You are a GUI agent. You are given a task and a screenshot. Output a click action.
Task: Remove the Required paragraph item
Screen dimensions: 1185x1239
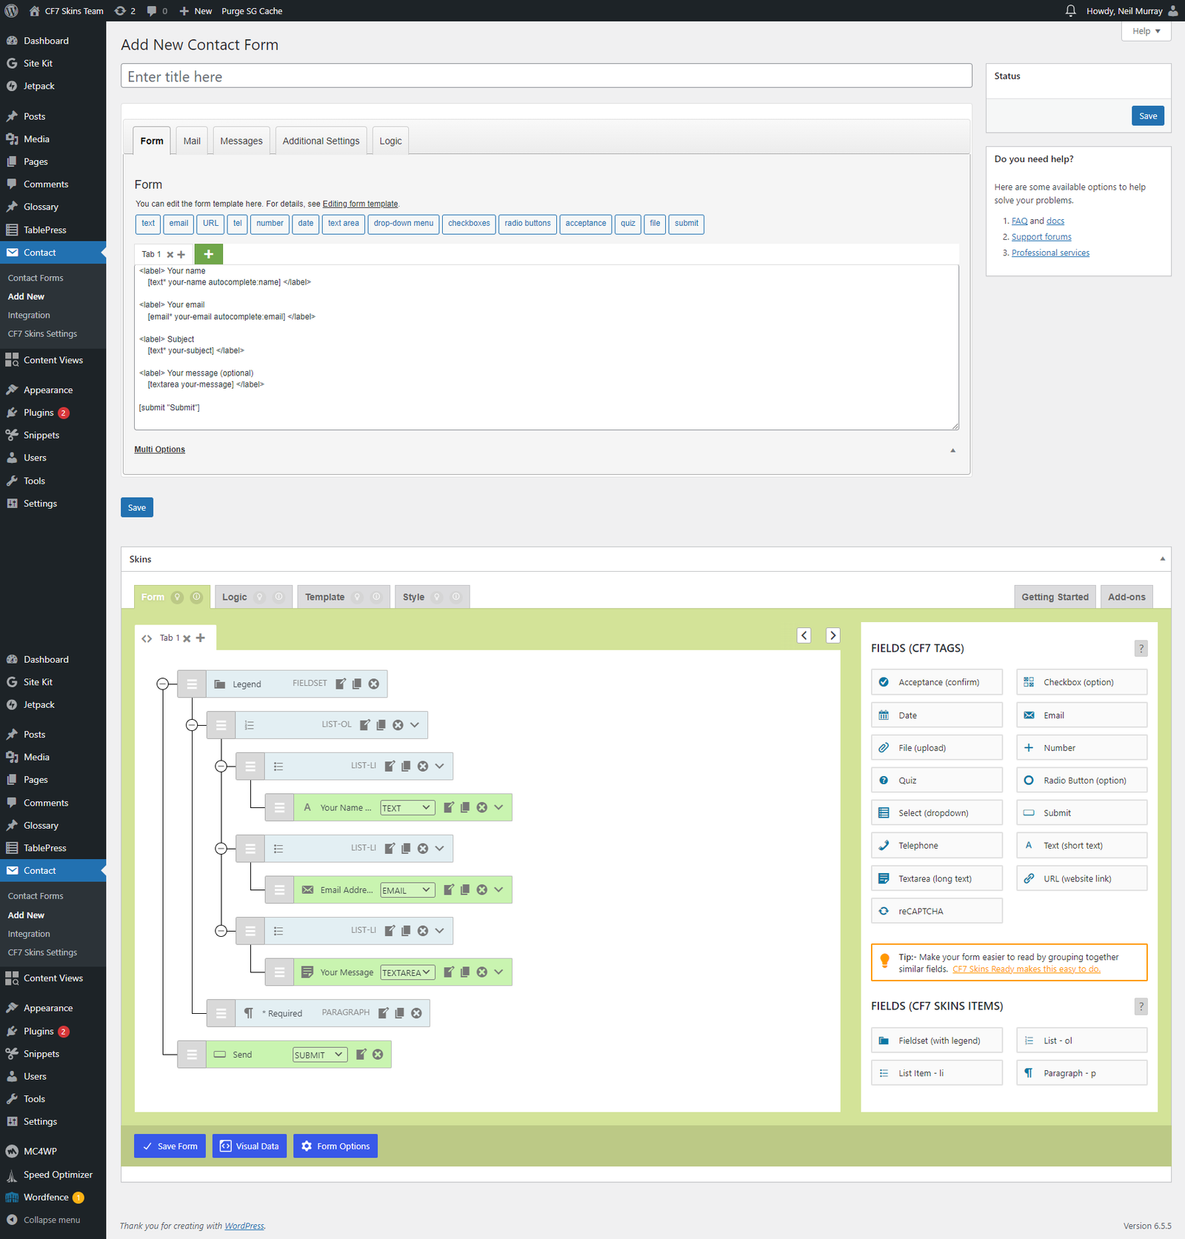click(x=417, y=1013)
